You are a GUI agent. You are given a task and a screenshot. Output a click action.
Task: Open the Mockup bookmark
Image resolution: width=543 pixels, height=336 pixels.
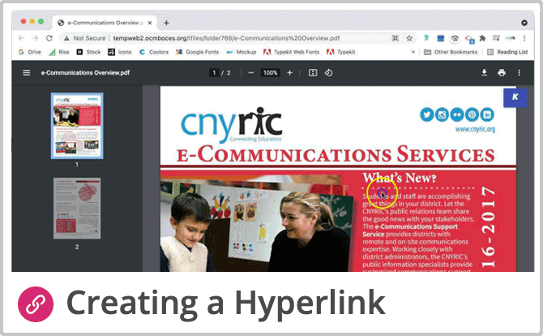(241, 52)
